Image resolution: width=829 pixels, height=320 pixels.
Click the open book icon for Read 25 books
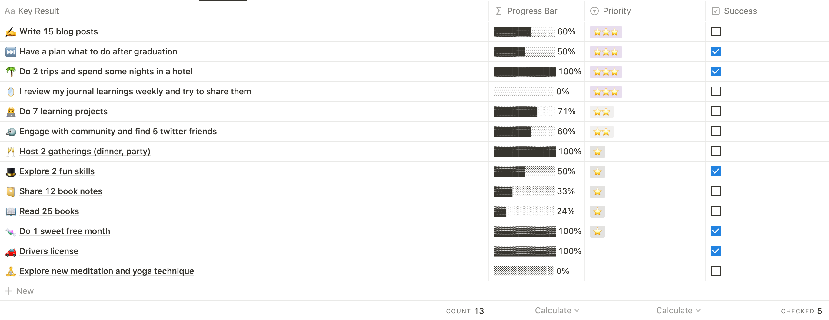11,211
